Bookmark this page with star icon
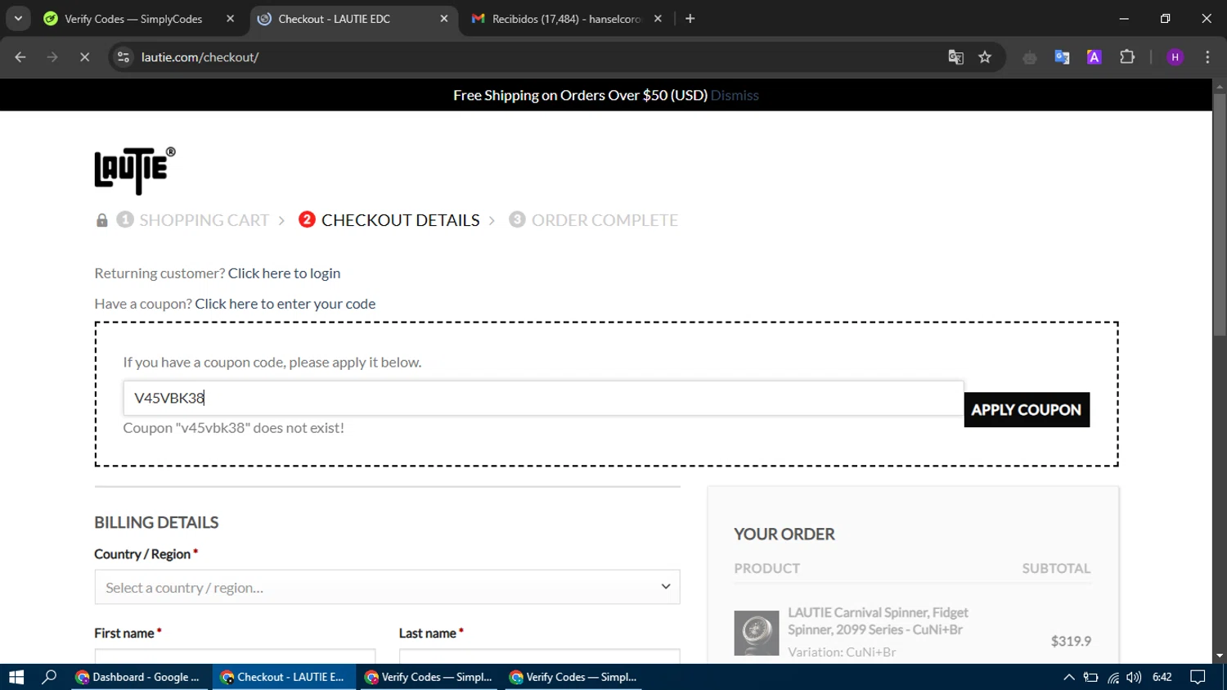 [985, 57]
